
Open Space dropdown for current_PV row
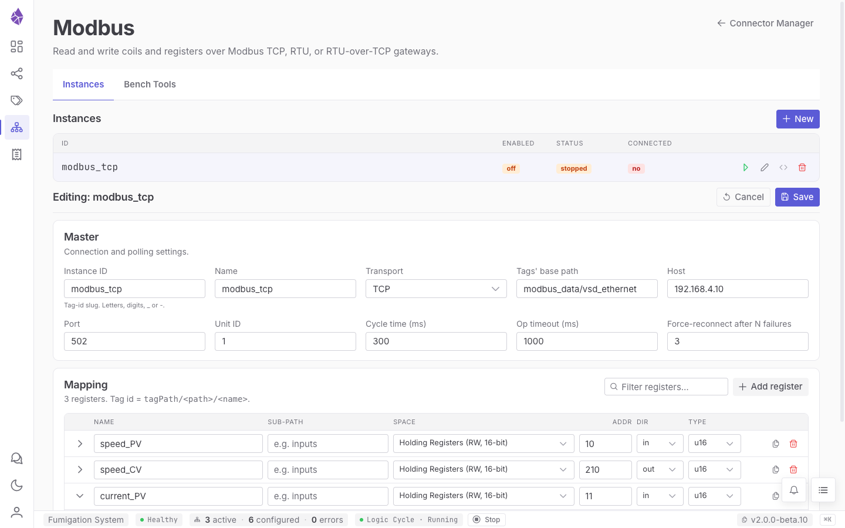point(484,496)
